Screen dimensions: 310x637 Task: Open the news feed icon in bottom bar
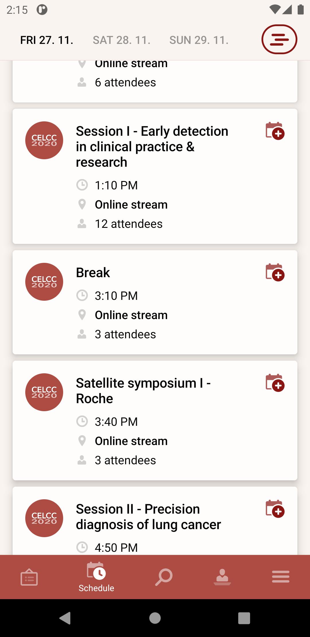(29, 577)
